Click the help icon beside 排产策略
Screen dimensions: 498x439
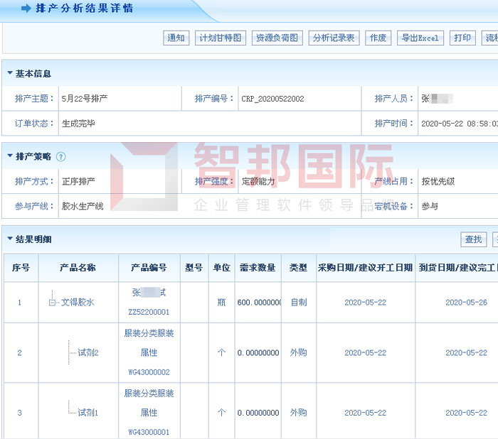pos(60,156)
